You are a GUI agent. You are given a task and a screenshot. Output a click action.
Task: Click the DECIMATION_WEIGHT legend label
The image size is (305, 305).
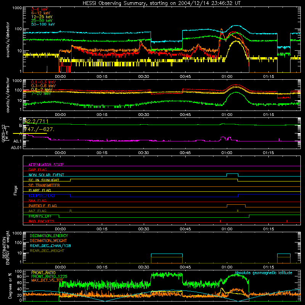[48, 241]
